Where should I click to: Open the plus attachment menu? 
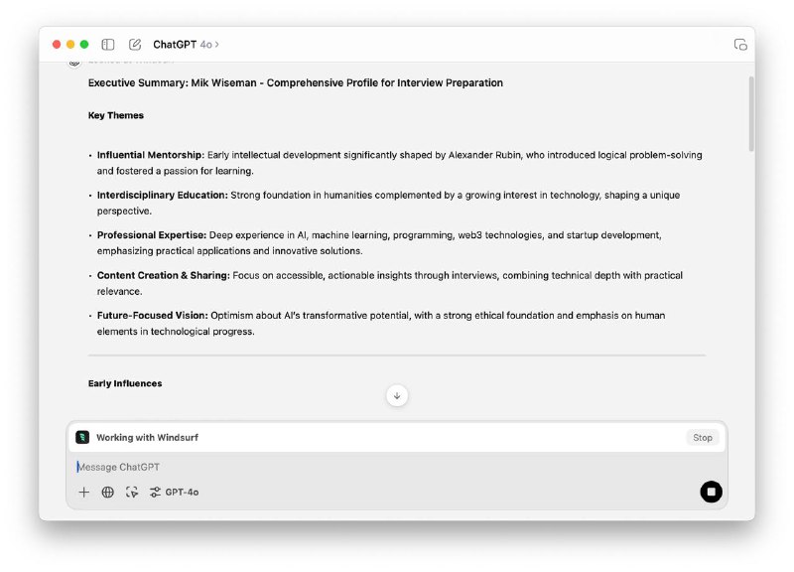tap(84, 492)
